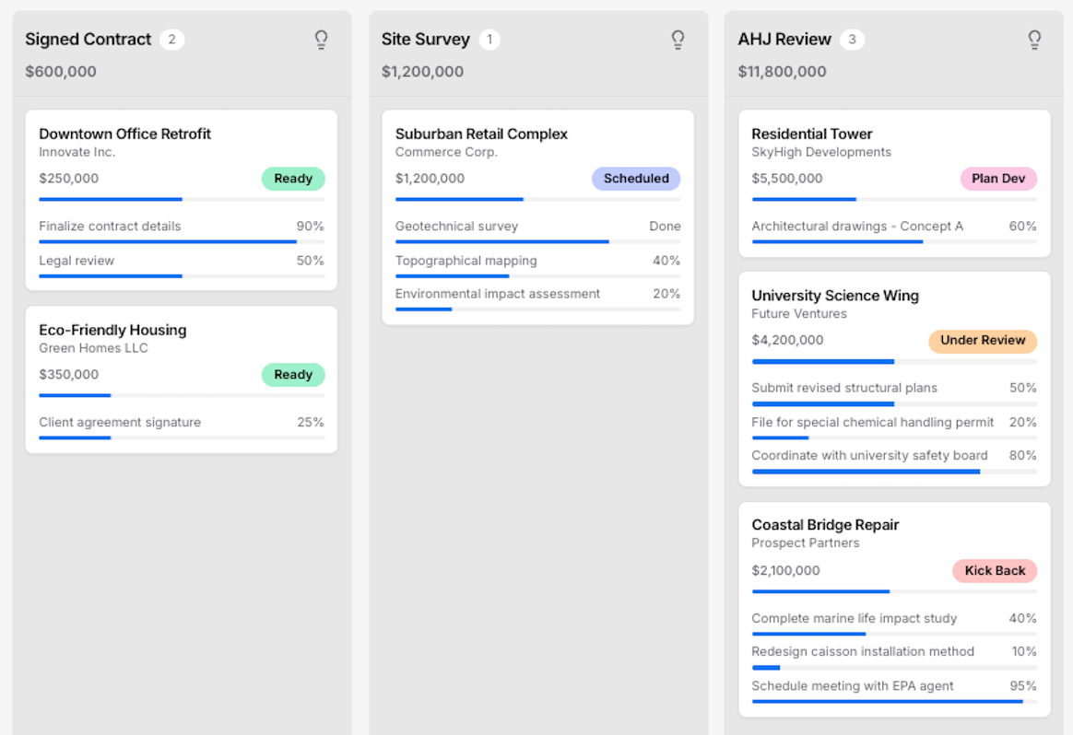This screenshot has height=735, width=1073.
Task: Click the Plan Dev badge on Residential Tower
Action: coord(998,179)
